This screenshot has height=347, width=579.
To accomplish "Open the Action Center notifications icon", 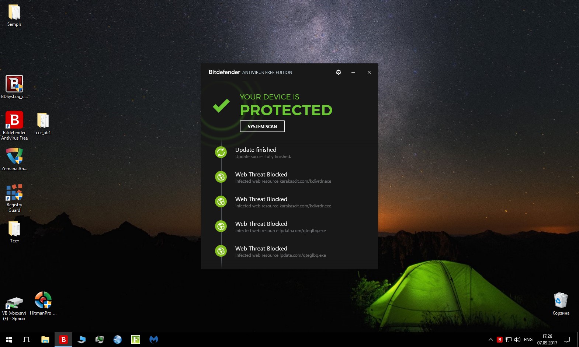I will click(567, 340).
